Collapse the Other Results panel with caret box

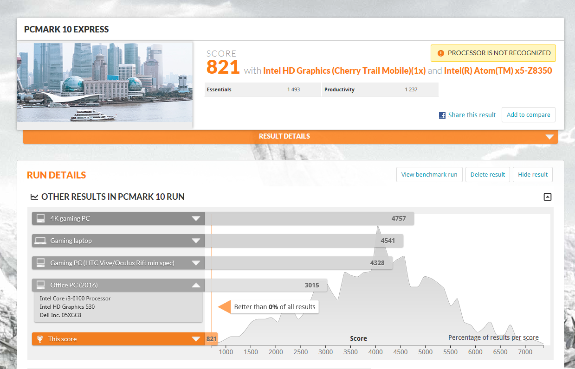(548, 197)
